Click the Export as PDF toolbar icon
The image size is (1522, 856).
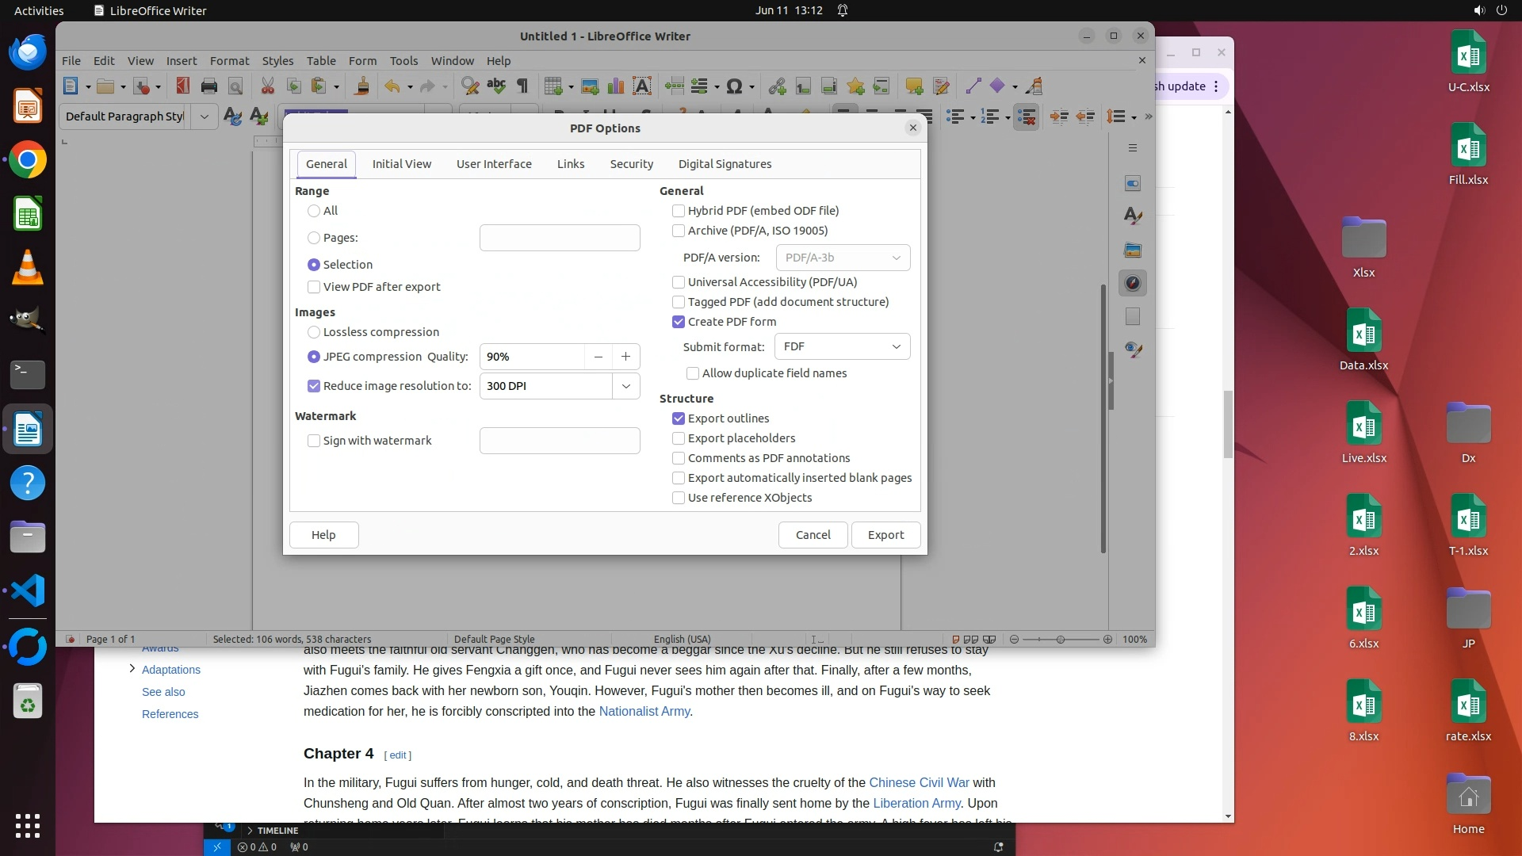(182, 86)
